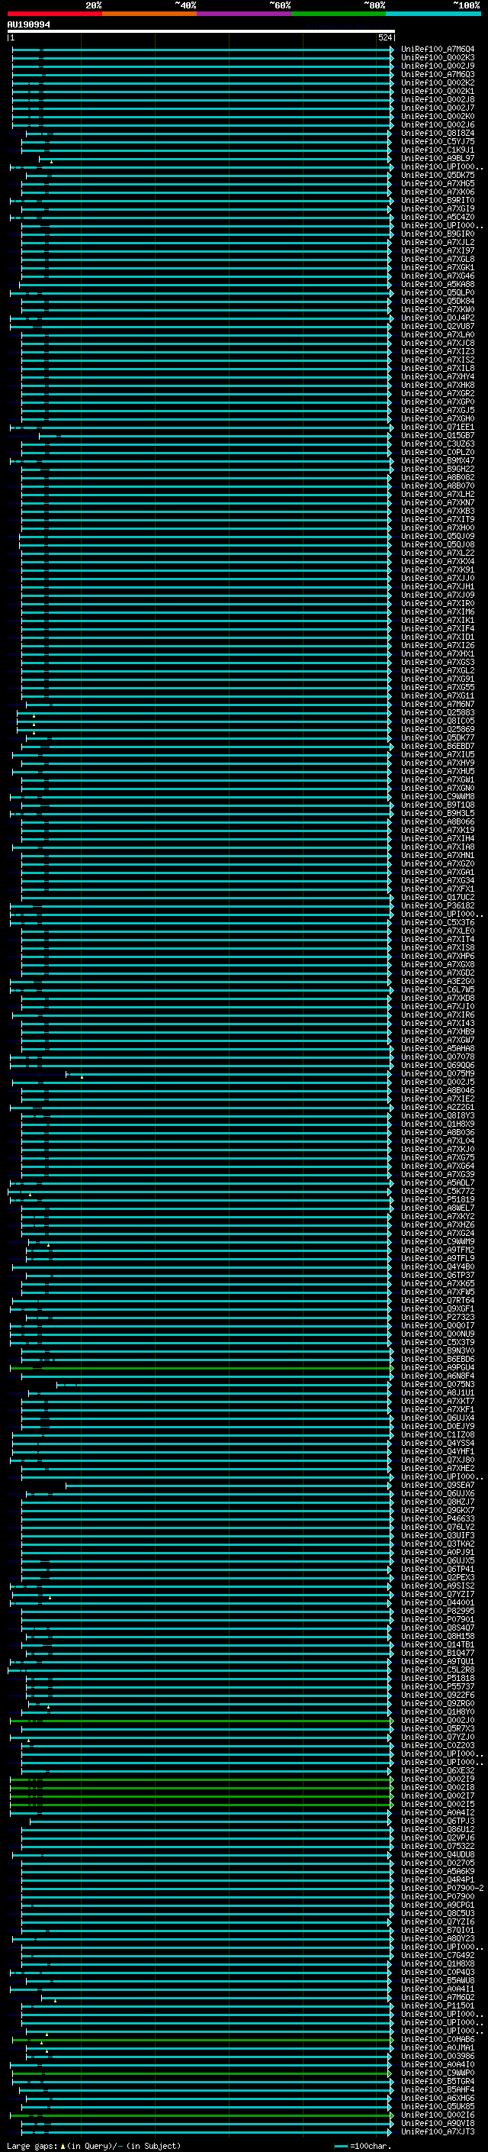Screen dimensions: 488x2152
Task: Select label UniRef100_A7XI43
Action: 437,1024
